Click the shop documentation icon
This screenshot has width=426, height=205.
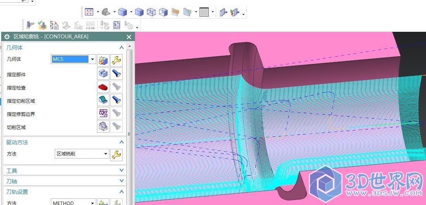[x=116, y=25]
